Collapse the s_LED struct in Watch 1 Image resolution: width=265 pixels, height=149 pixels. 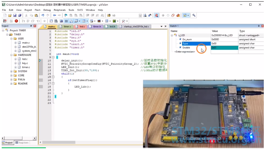click(172, 35)
